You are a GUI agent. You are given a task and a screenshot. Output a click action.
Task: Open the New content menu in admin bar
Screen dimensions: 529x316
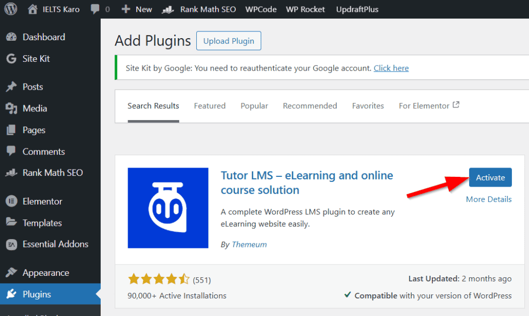144,9
